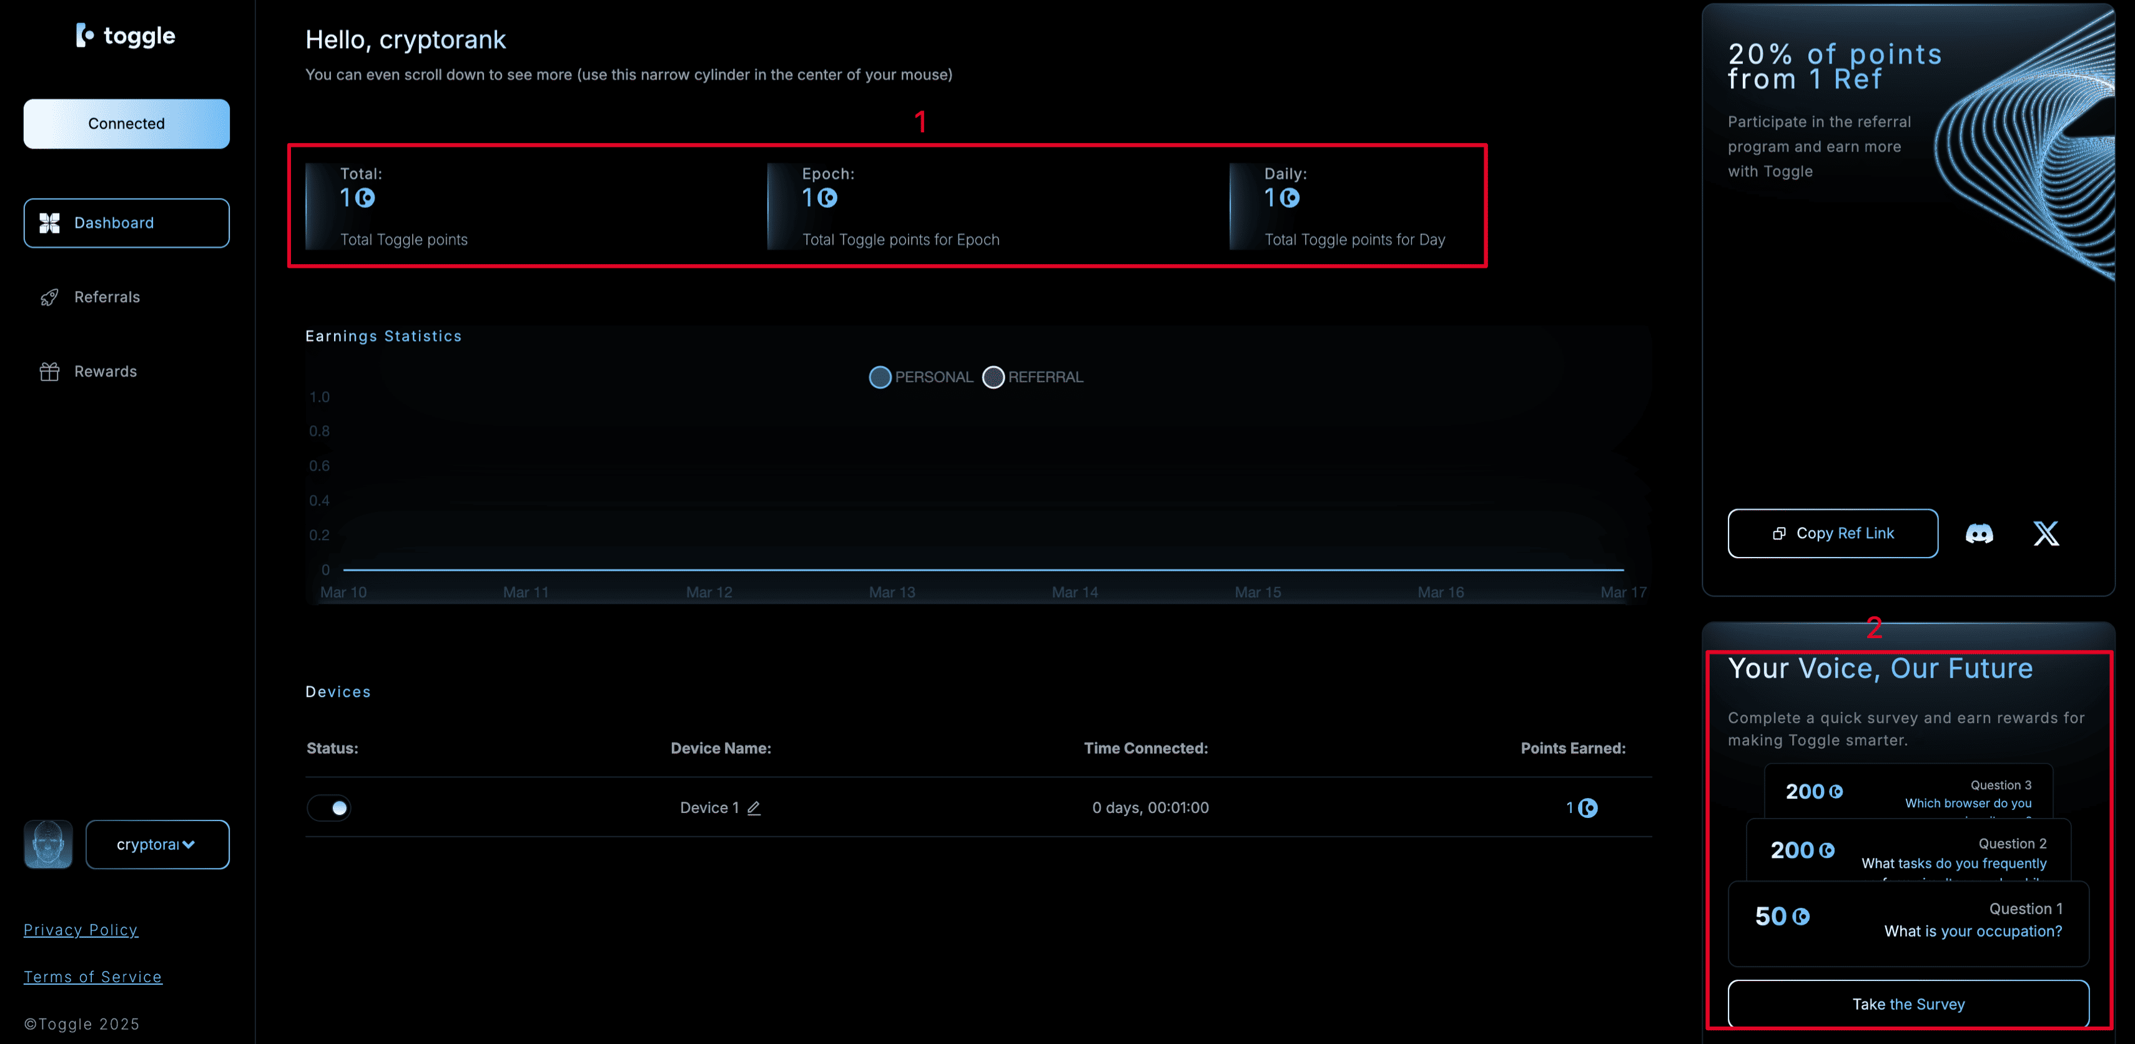Click the copy icon in Copy Ref Link

1778,534
